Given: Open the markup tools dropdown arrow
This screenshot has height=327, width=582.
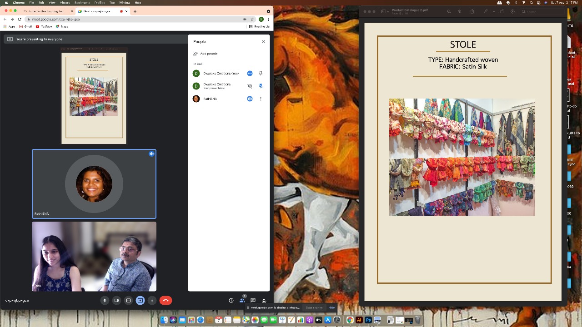Looking at the screenshot, I should click(x=493, y=11).
